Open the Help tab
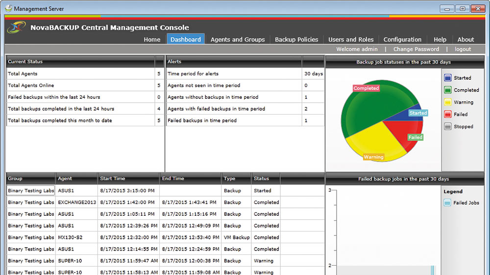The image size is (490, 275). (440, 39)
